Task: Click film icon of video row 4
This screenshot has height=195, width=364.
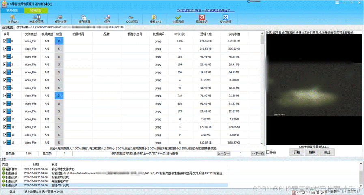Action: (x=9, y=72)
